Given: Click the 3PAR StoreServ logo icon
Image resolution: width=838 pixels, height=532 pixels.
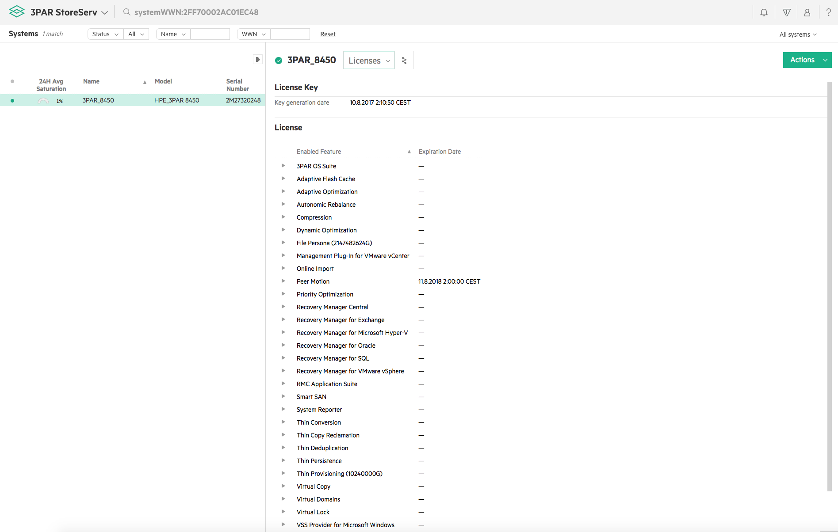Looking at the screenshot, I should 17,12.
